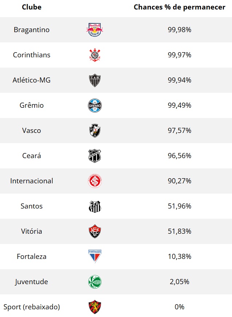Click the Red Bull Bragantino crest
The image size is (232, 317).
click(x=95, y=30)
